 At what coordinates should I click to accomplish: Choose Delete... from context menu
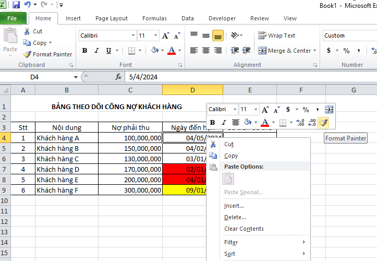pyautogui.click(x=259, y=217)
